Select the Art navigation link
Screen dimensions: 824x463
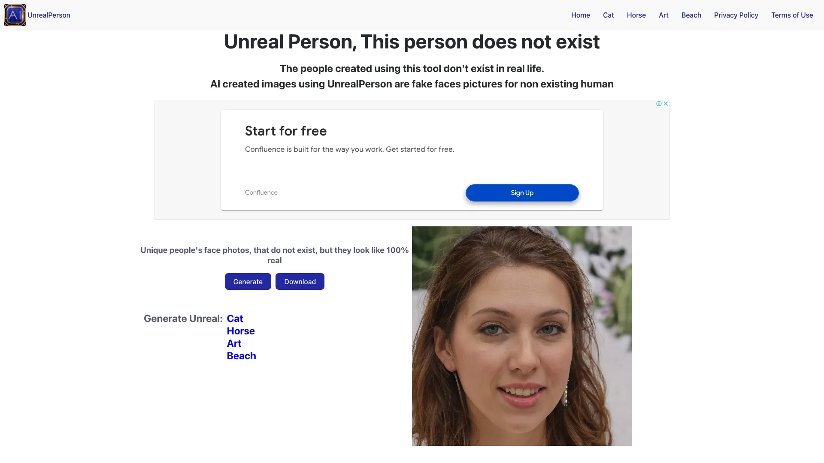click(663, 15)
